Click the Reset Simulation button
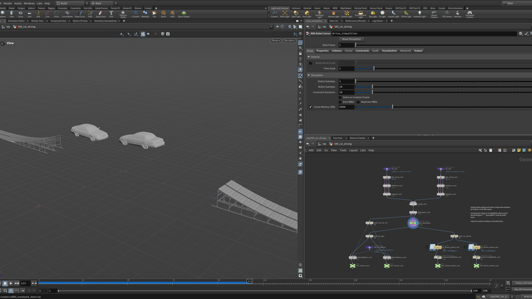Viewport: 532px width, 299px height. [351, 39]
